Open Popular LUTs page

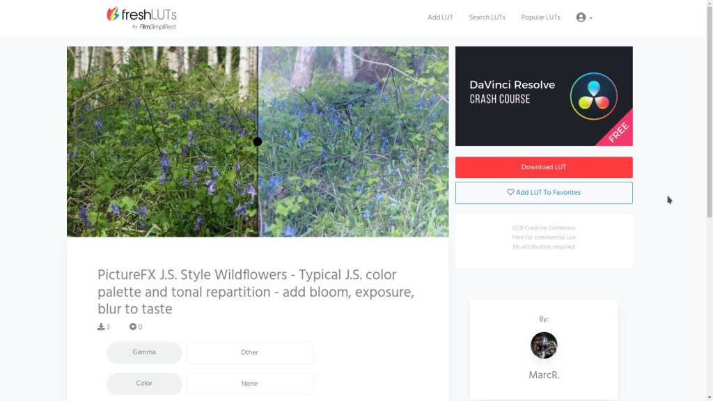[540, 17]
